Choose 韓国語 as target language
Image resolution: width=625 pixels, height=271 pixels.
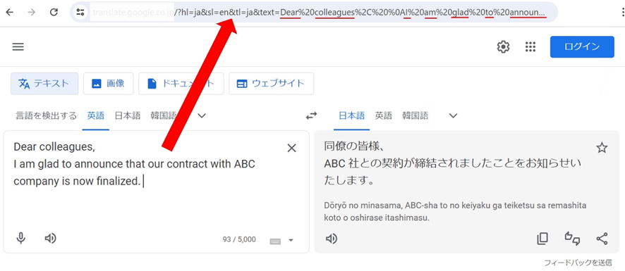(415, 116)
